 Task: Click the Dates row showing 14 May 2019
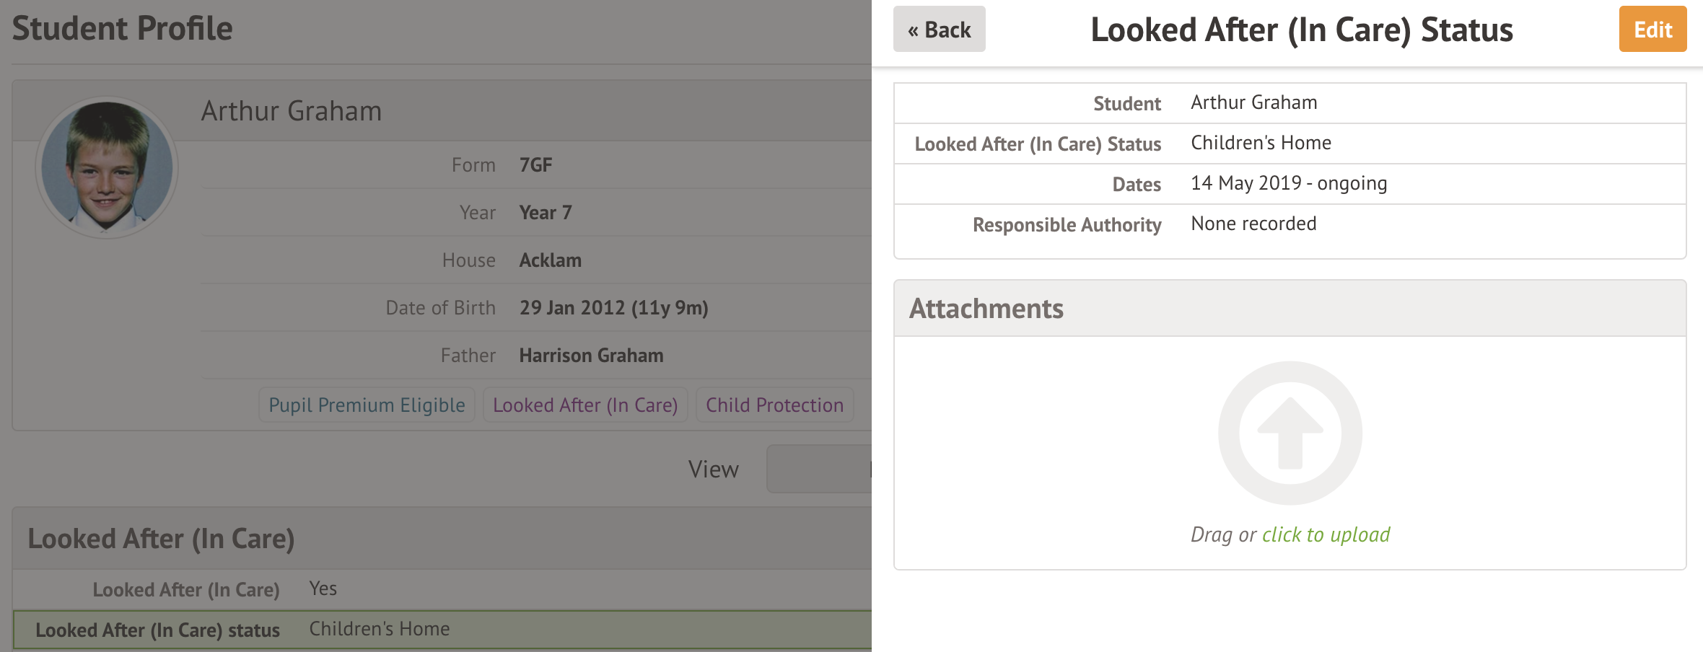coord(1290,184)
